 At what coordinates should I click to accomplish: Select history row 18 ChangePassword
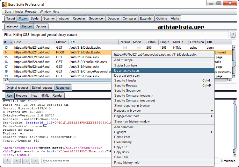(57, 72)
